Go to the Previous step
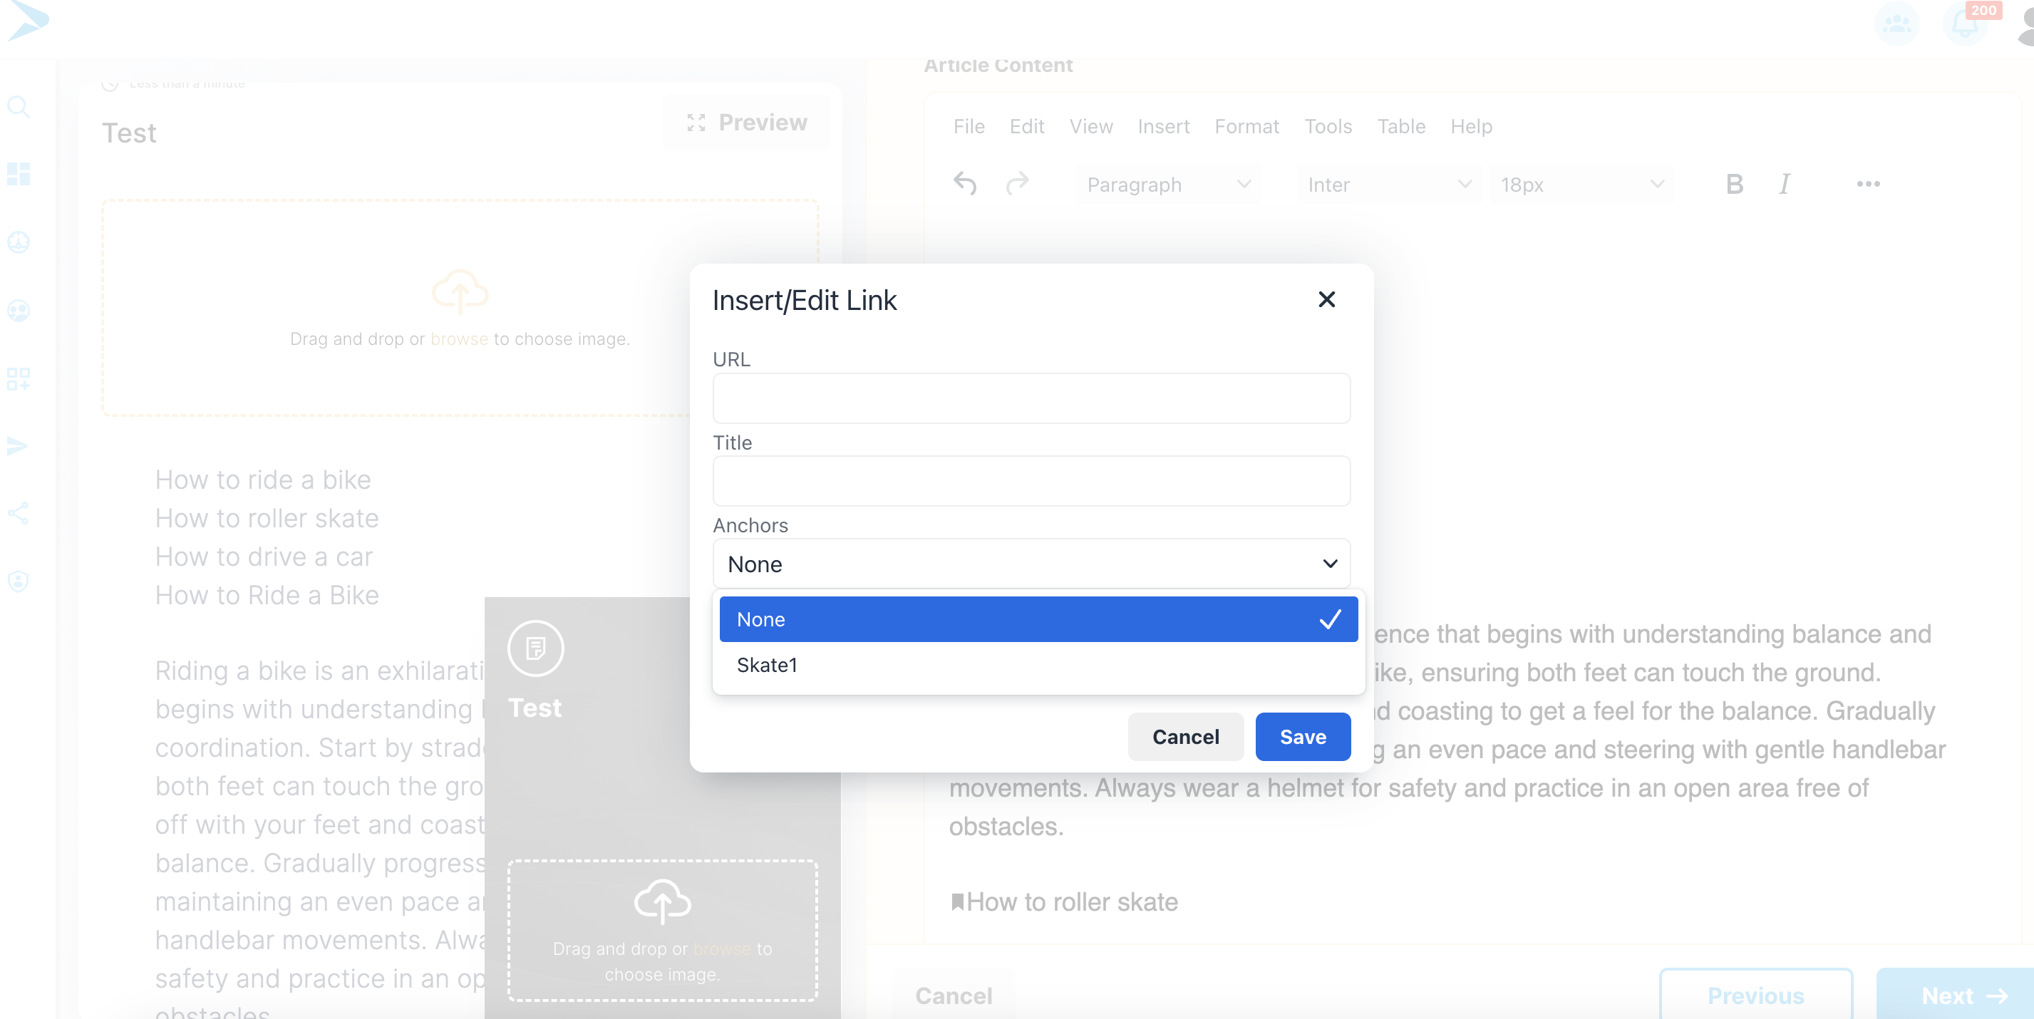Screen dimensions: 2034x1019 click(x=1755, y=996)
